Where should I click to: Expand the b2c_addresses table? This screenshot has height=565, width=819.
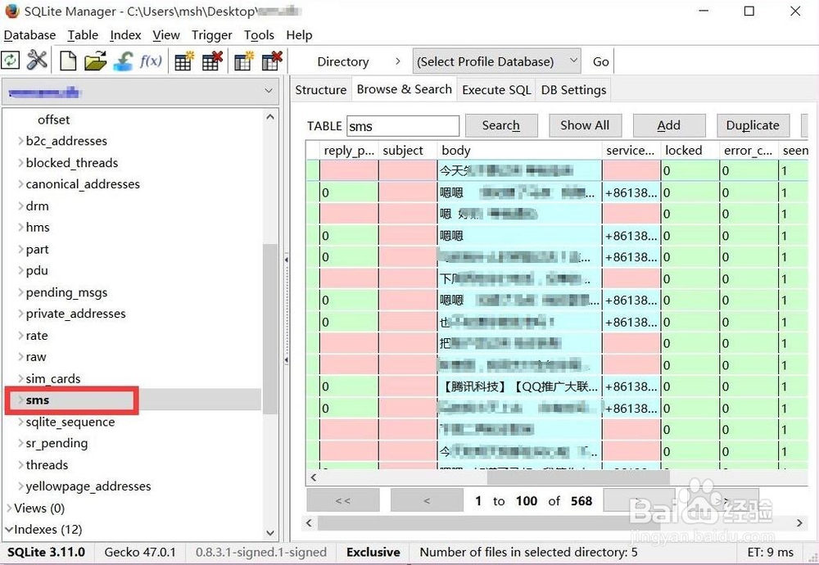[x=21, y=141]
